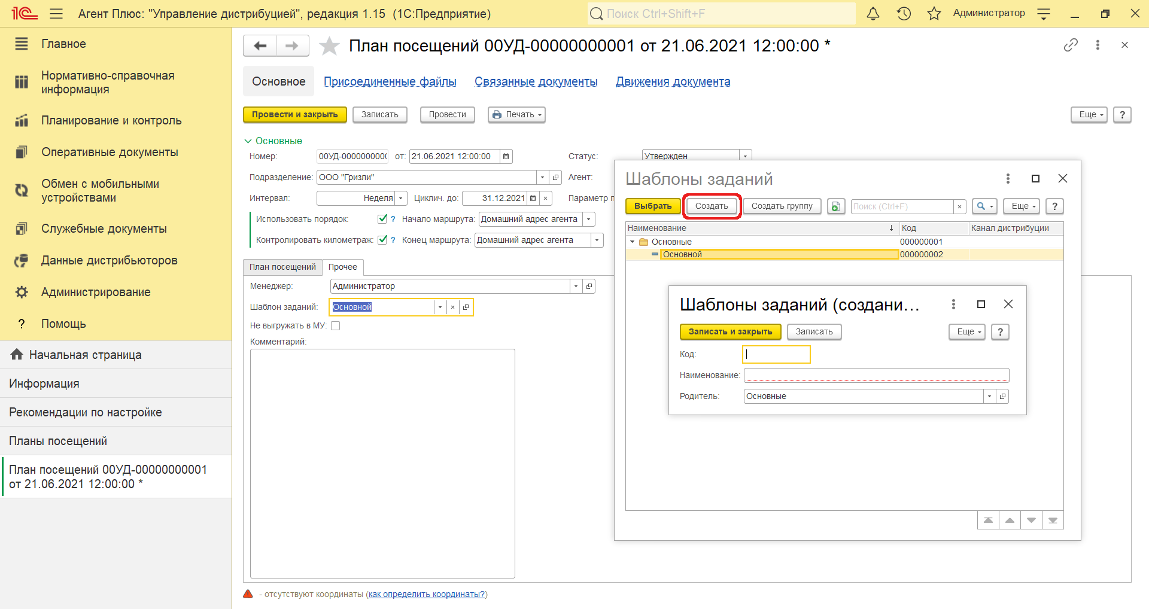The width and height of the screenshot is (1149, 609).
Task: Move item to the top arrow
Action: coord(988,520)
